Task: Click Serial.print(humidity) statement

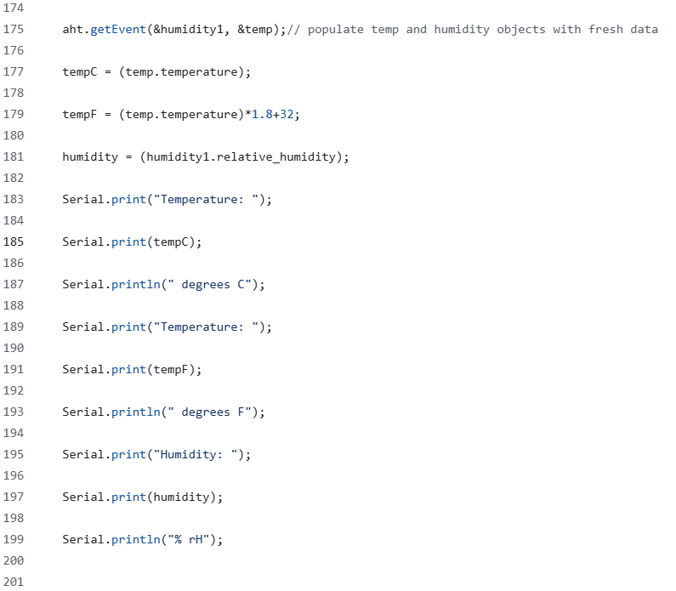Action: coord(142,497)
